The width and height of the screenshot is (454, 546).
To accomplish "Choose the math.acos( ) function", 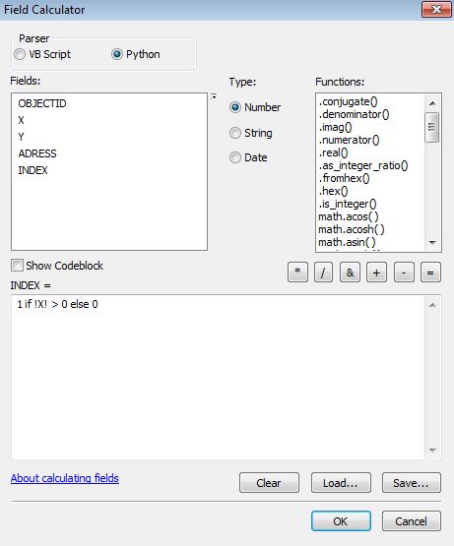I will (349, 217).
